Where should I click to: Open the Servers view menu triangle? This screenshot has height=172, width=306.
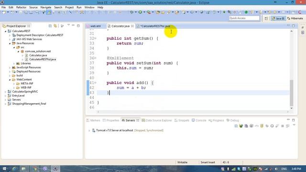[294, 125]
